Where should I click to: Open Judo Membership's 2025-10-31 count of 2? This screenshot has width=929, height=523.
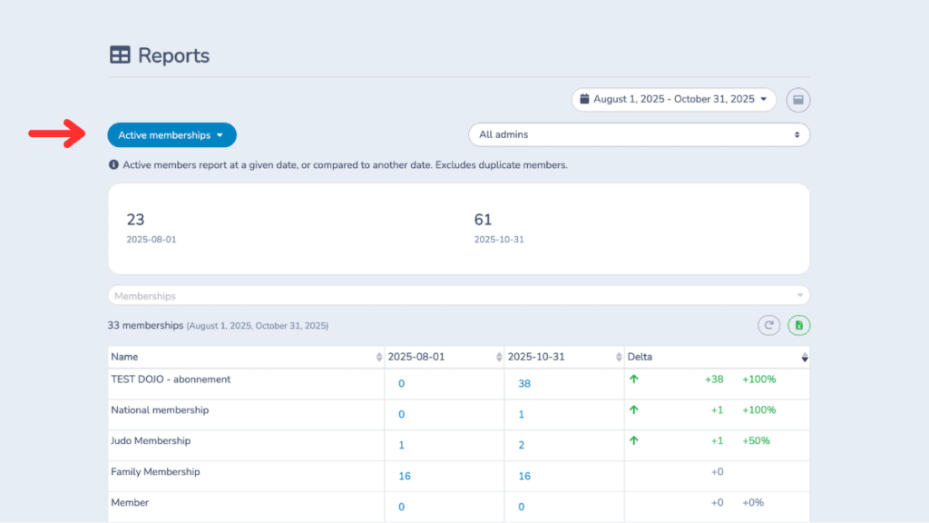pyautogui.click(x=522, y=446)
